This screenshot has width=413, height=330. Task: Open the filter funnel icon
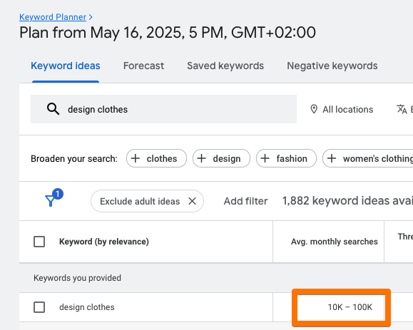(51, 200)
